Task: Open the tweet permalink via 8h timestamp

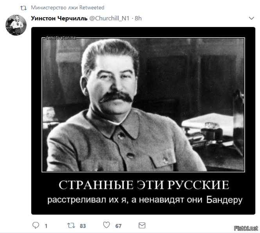Action: [138, 18]
